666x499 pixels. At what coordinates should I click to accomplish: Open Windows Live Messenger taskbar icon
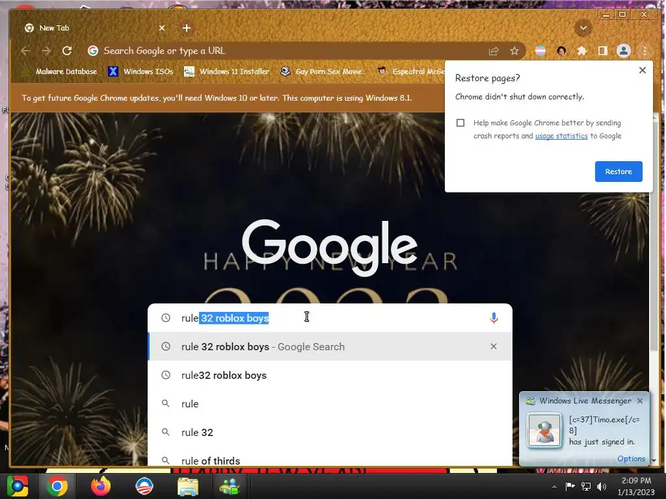coord(230,486)
